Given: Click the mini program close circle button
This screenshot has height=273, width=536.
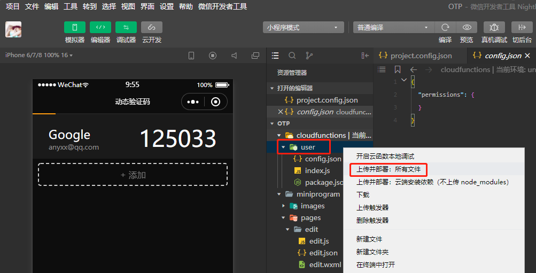Looking at the screenshot, I should [x=216, y=102].
